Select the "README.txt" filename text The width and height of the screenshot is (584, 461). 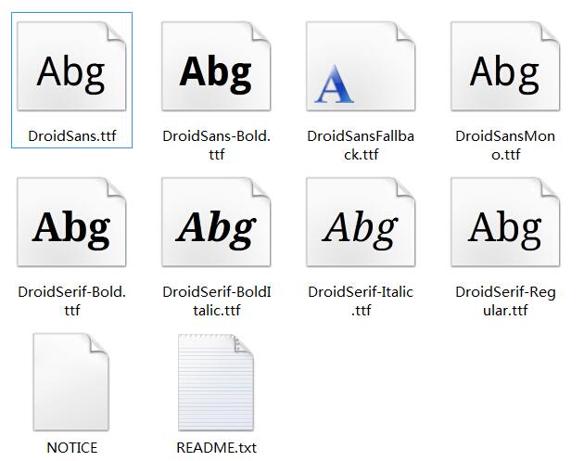click(216, 447)
